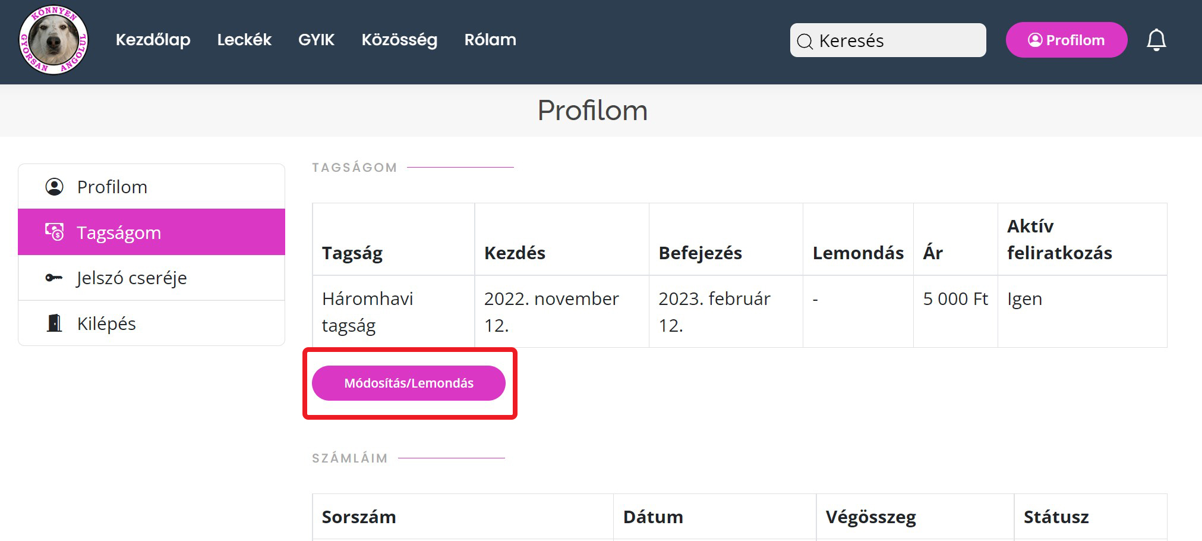This screenshot has width=1202, height=541.
Task: Click the dog logo in header
Action: point(53,40)
